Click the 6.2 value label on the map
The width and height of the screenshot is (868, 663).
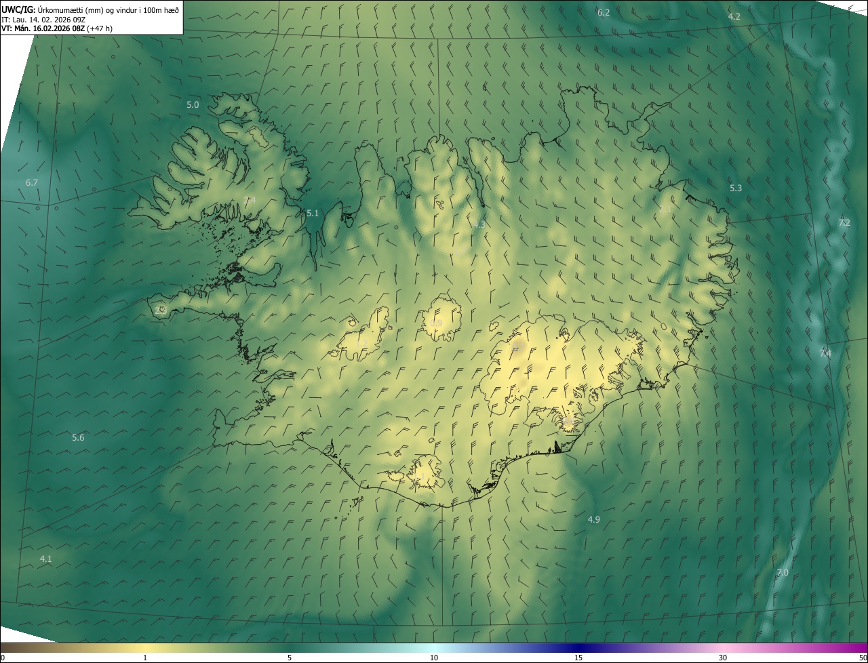click(x=604, y=13)
